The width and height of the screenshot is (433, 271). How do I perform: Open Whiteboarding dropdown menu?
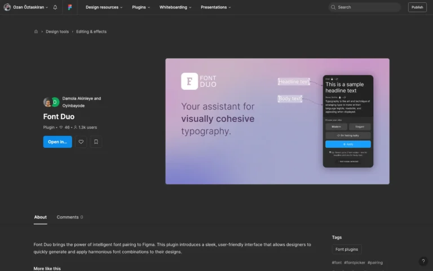(x=175, y=7)
